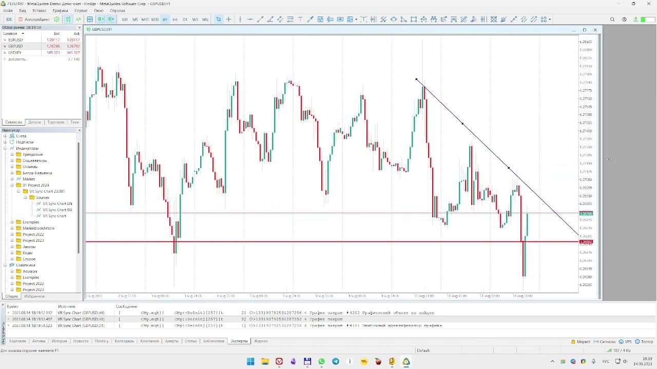The height and width of the screenshot is (369, 657).
Task: Switch to Избранное tab in Navigator
Action: [x=34, y=296]
